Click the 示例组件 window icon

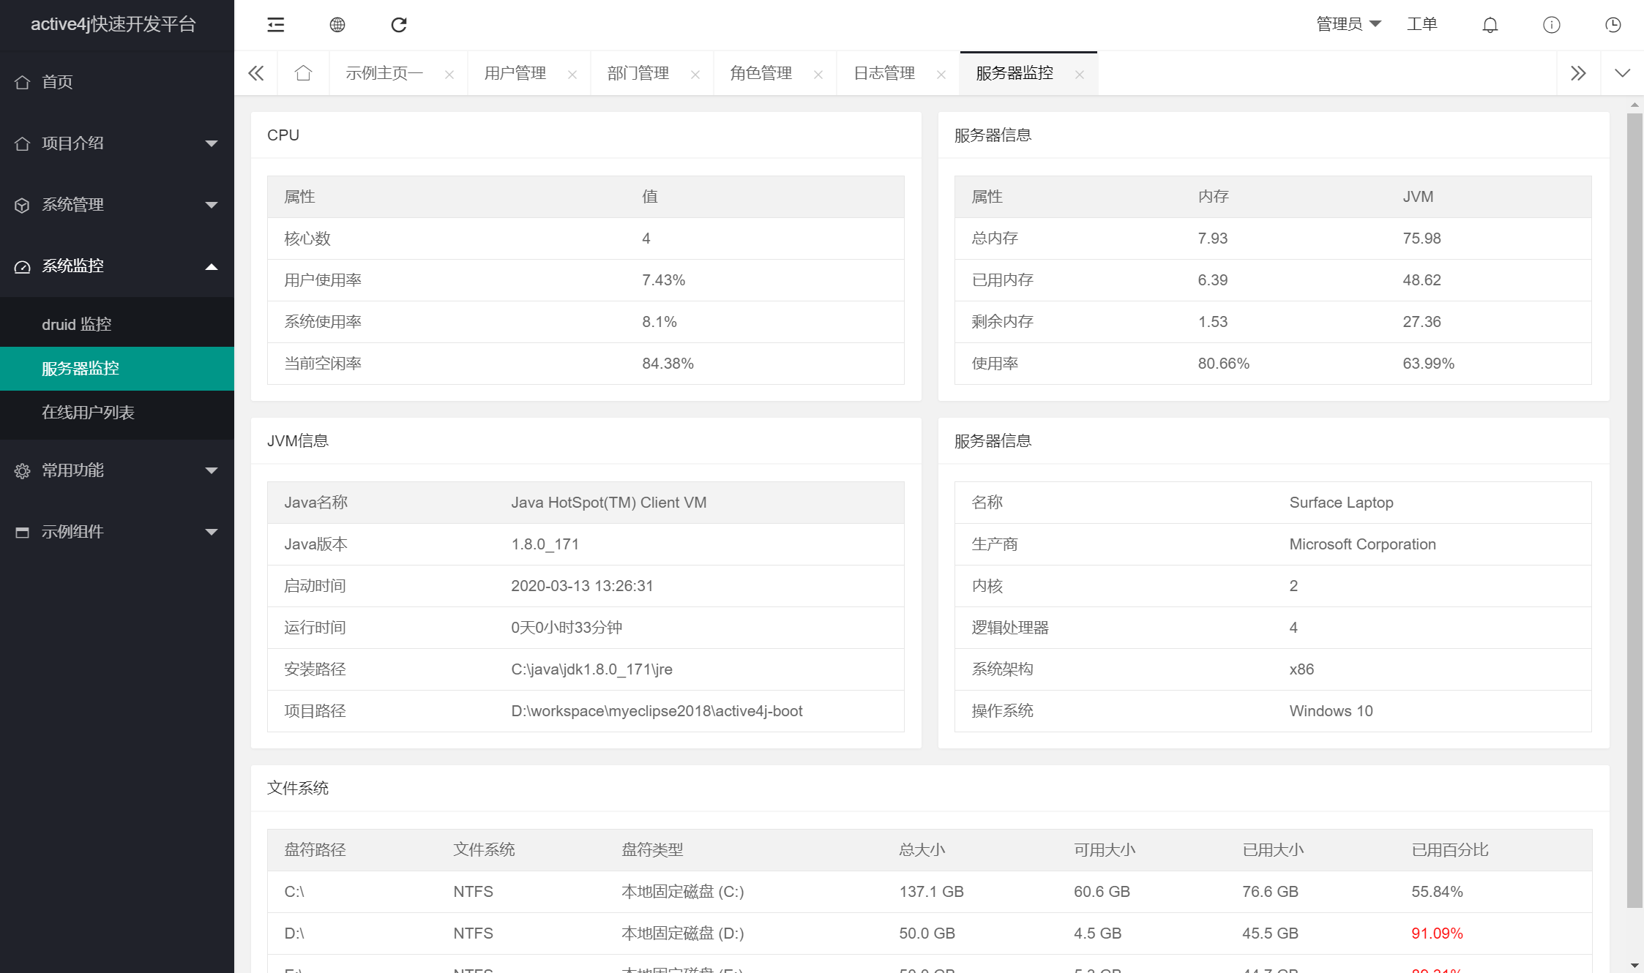tap(23, 532)
